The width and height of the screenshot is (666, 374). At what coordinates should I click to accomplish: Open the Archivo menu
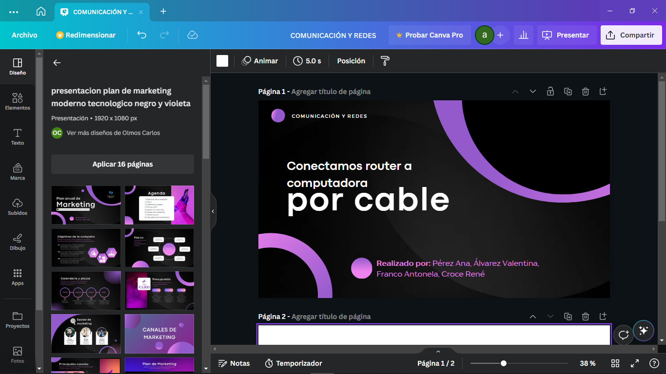pos(24,35)
